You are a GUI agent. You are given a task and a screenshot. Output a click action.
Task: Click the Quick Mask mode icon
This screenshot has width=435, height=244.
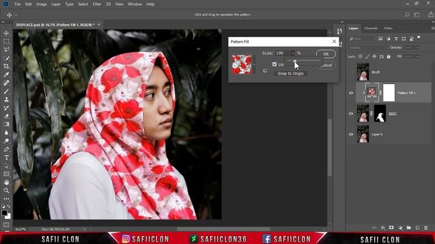pos(6,225)
